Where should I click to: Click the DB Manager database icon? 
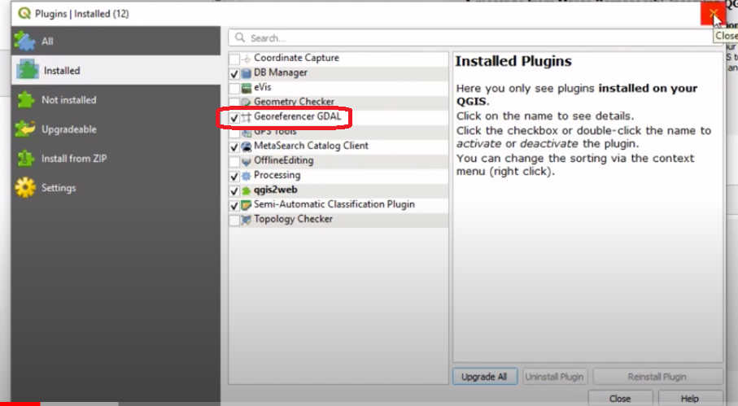click(247, 73)
